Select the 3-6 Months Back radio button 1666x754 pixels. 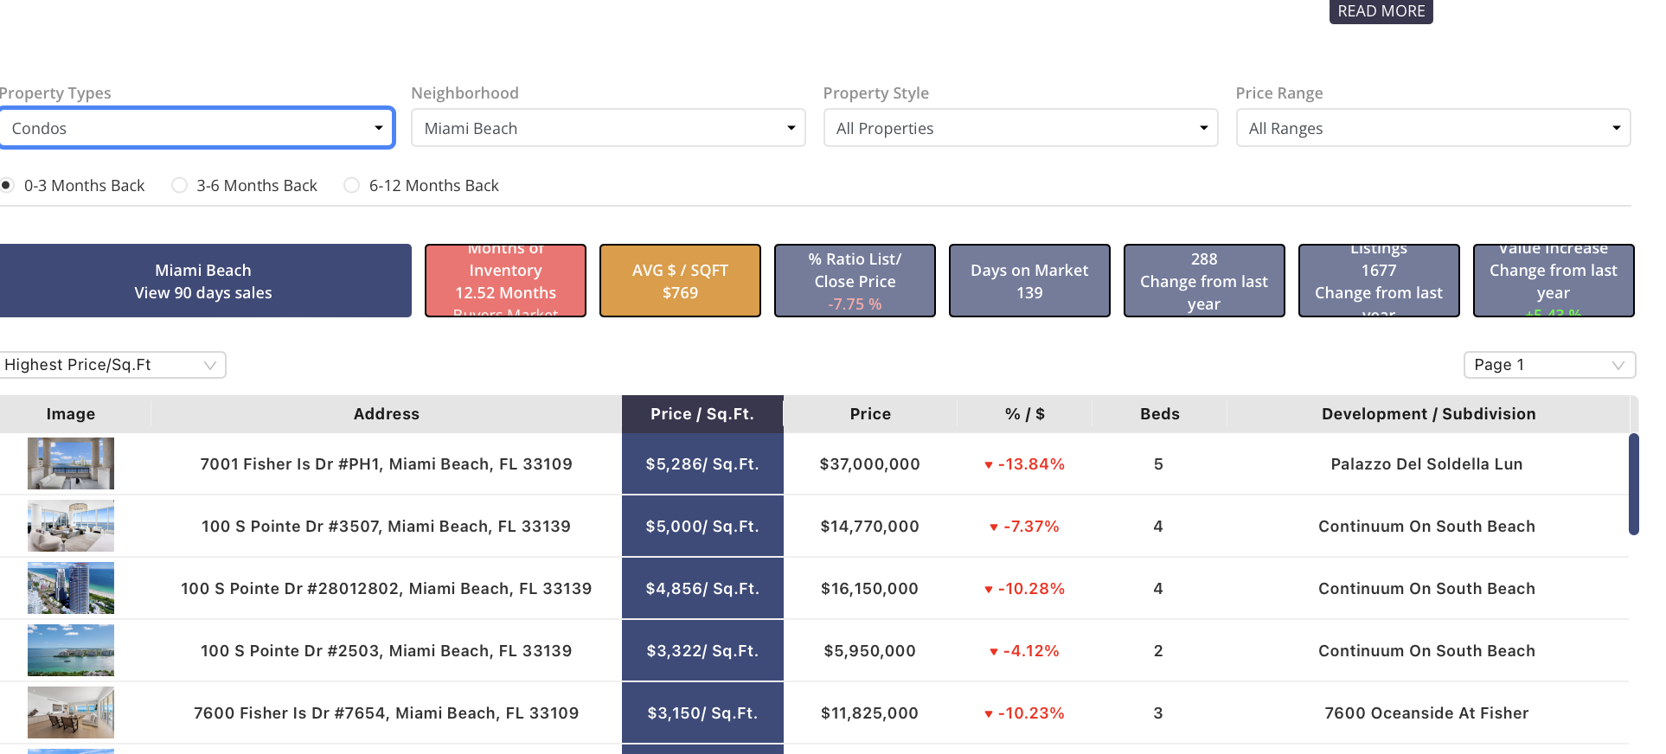click(179, 185)
